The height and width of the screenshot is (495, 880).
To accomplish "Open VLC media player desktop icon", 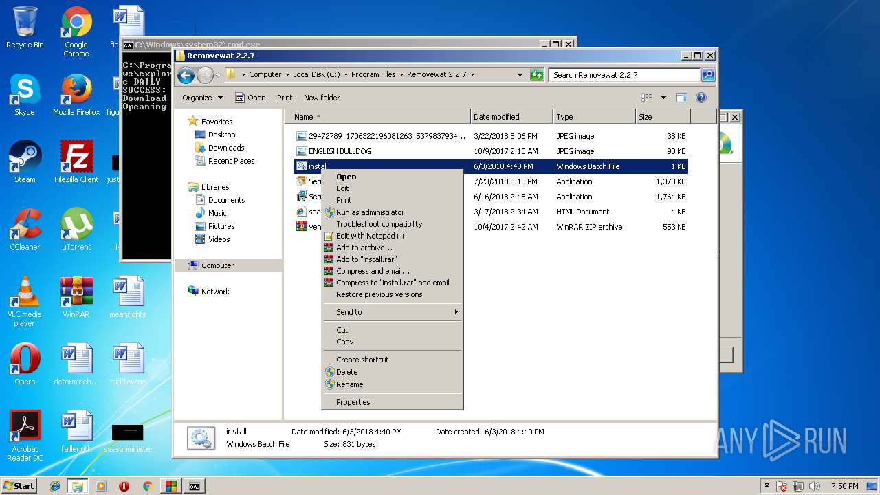I will (25, 301).
